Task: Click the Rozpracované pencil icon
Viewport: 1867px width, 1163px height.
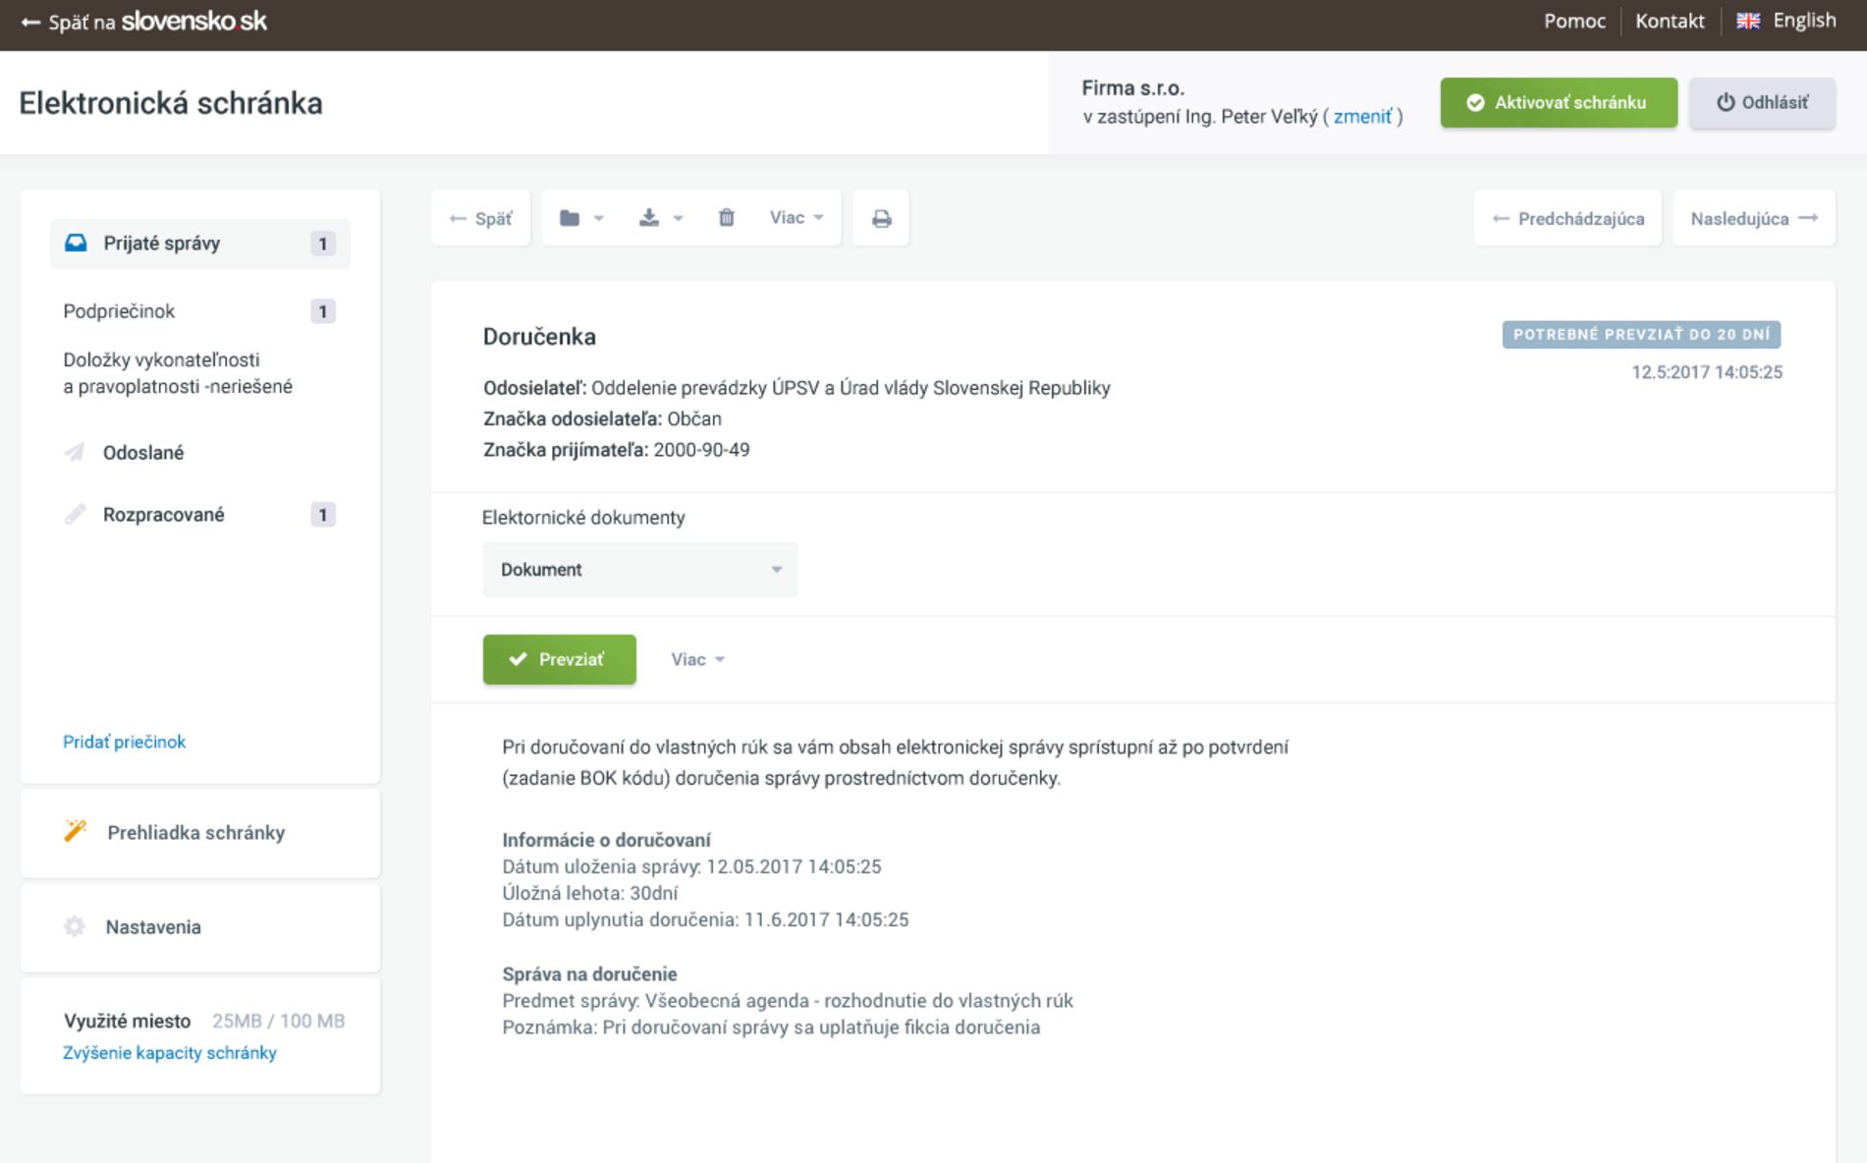Action: [x=75, y=515]
